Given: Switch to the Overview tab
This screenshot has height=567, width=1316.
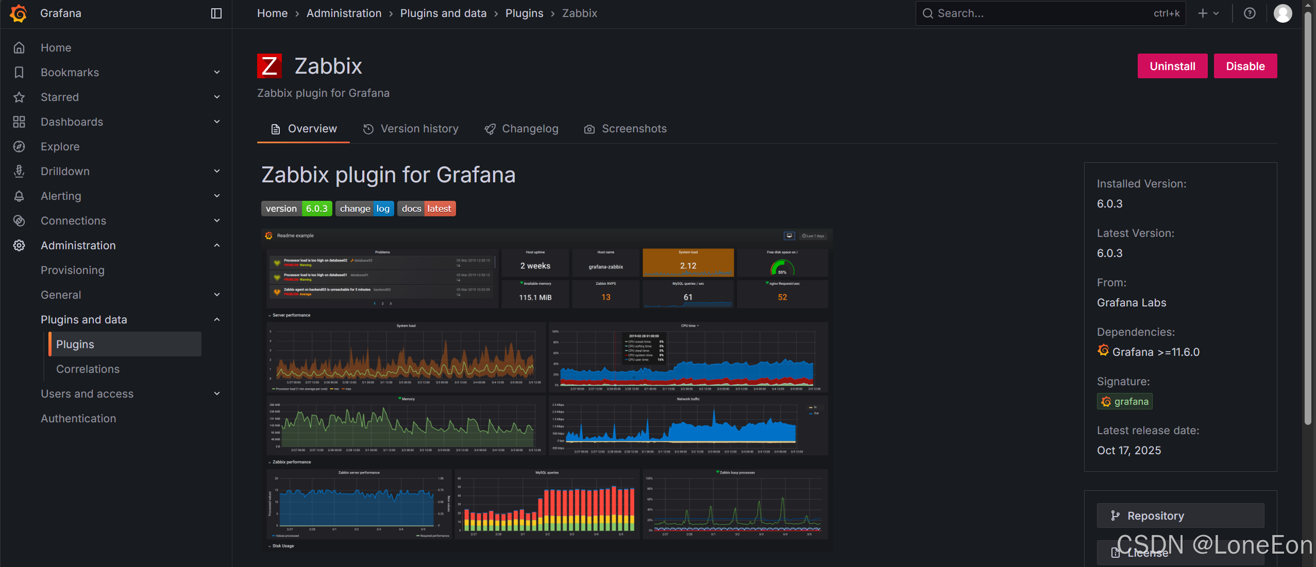Looking at the screenshot, I should 303,129.
